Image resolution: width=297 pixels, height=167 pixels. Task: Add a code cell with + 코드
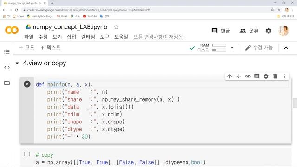[27, 47]
